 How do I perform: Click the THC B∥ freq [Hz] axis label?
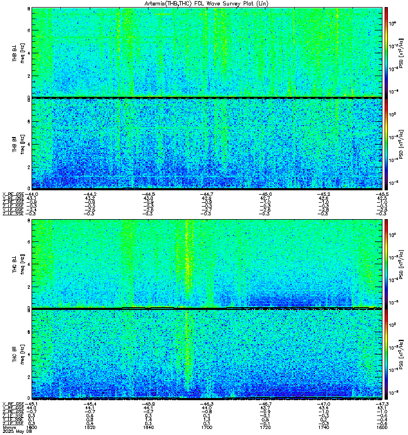click(18, 355)
